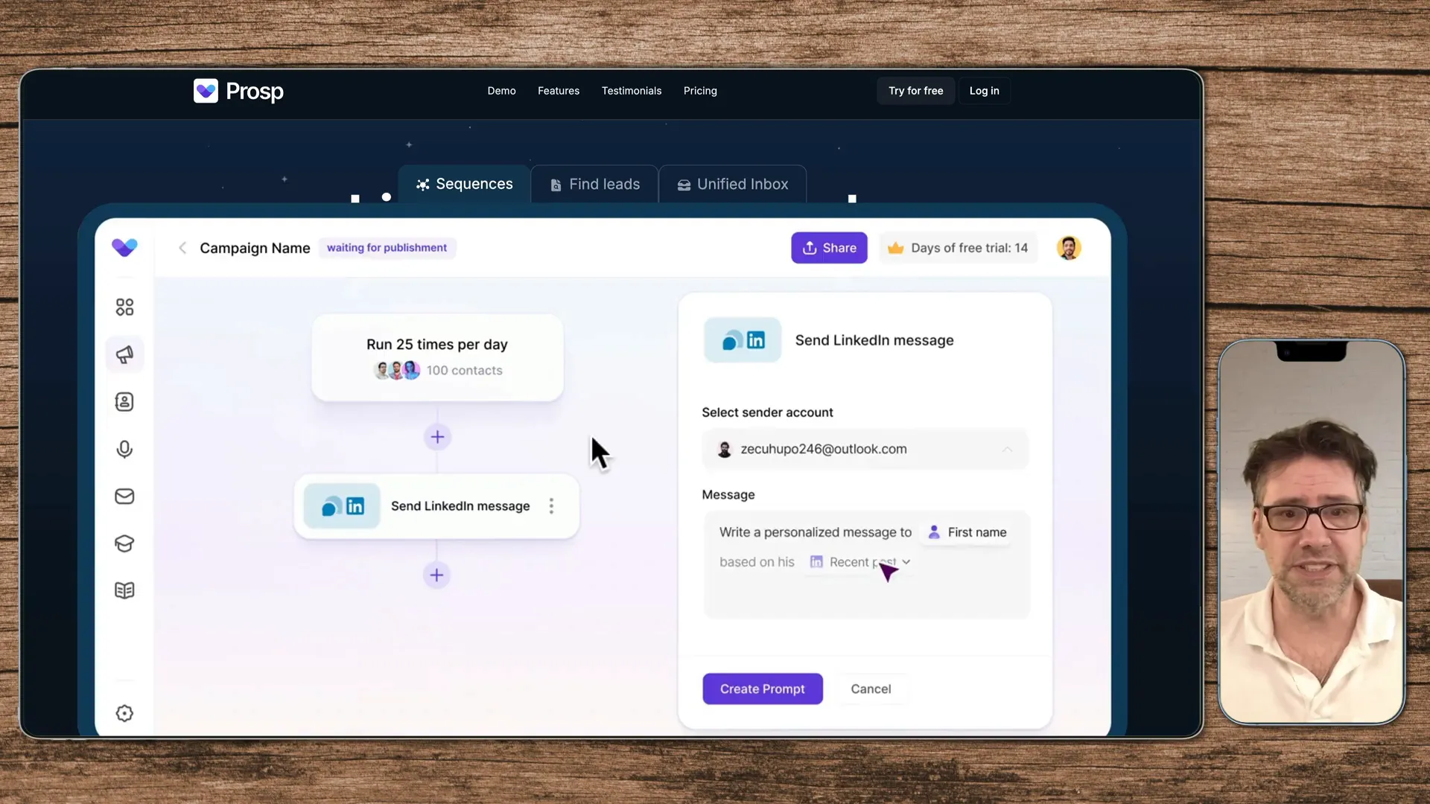Open the contacts icon in sidebar

[124, 402]
